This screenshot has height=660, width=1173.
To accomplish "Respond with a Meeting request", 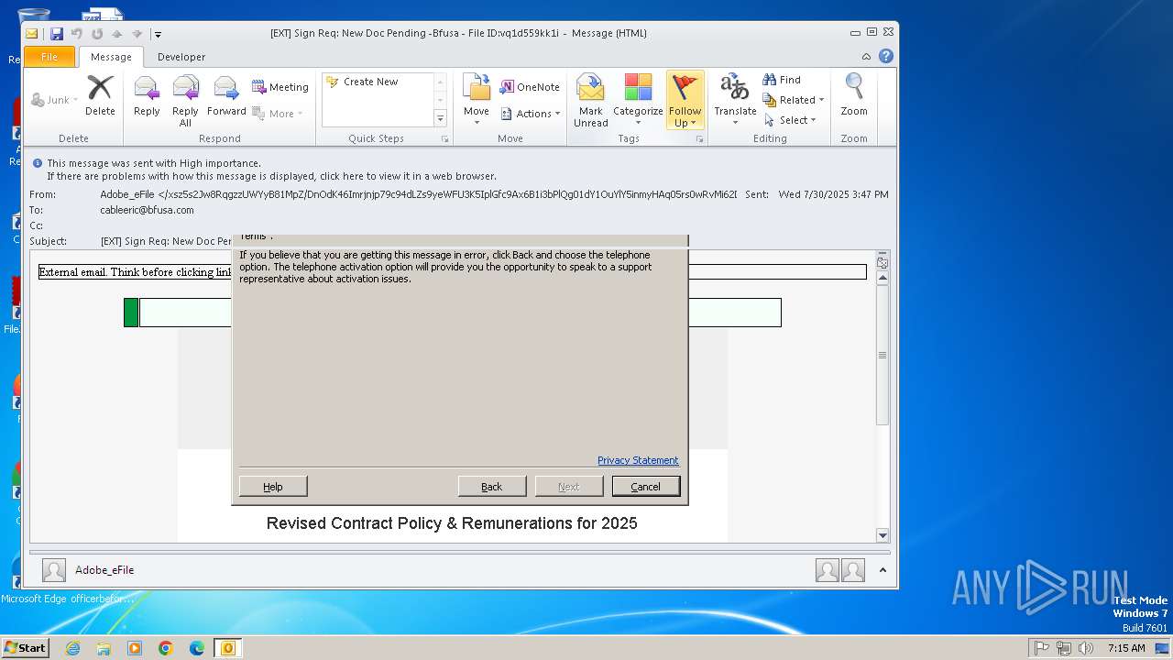I will point(280,87).
